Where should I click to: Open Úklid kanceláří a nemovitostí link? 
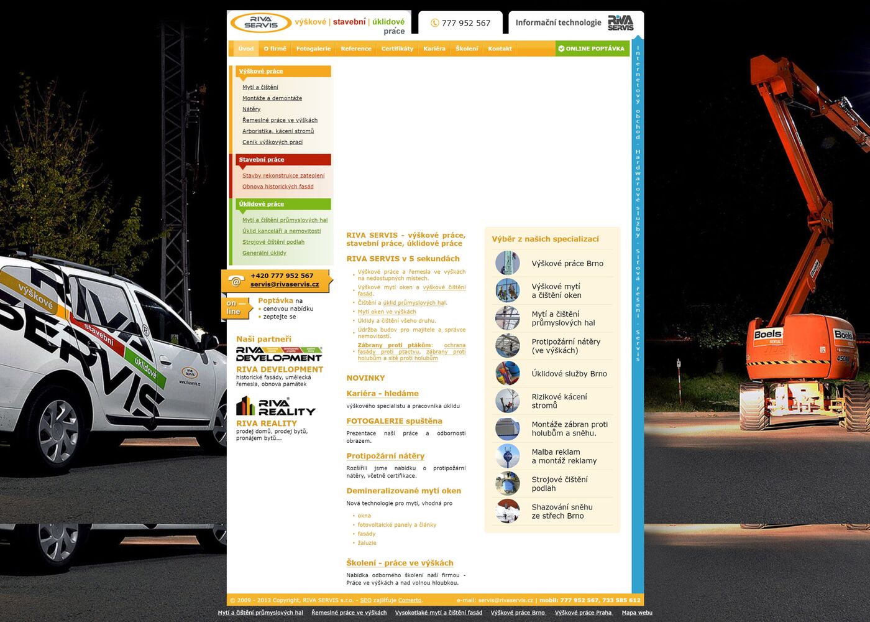click(x=282, y=231)
